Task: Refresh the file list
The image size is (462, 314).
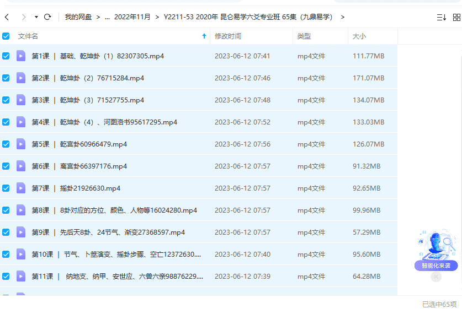Action: pyautogui.click(x=47, y=17)
